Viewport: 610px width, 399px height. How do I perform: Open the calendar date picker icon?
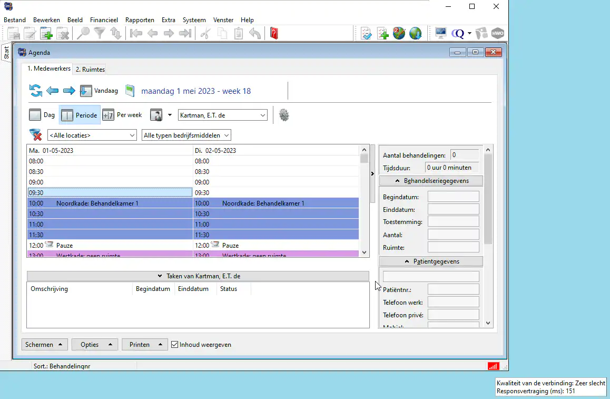pyautogui.click(x=130, y=91)
